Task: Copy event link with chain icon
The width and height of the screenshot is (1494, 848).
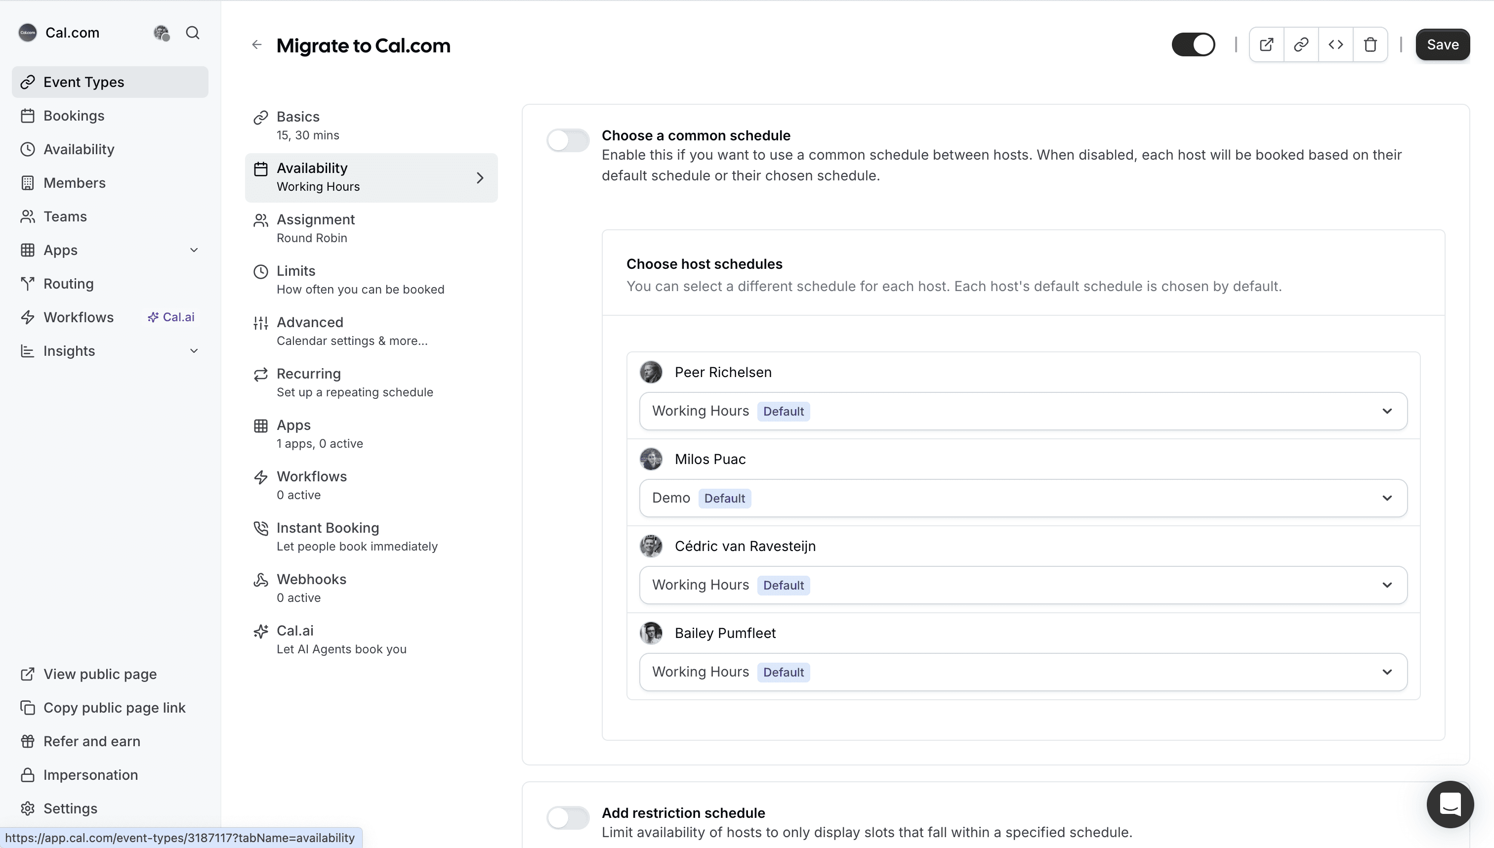Action: pyautogui.click(x=1301, y=45)
